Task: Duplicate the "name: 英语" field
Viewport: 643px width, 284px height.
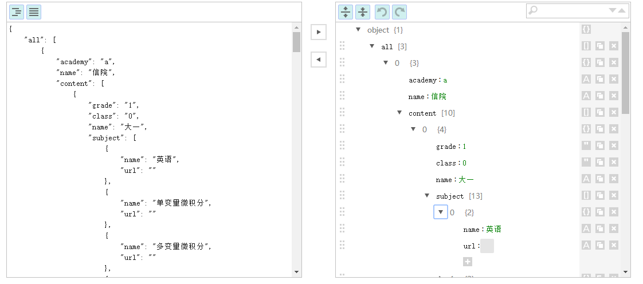Action: [x=600, y=228]
